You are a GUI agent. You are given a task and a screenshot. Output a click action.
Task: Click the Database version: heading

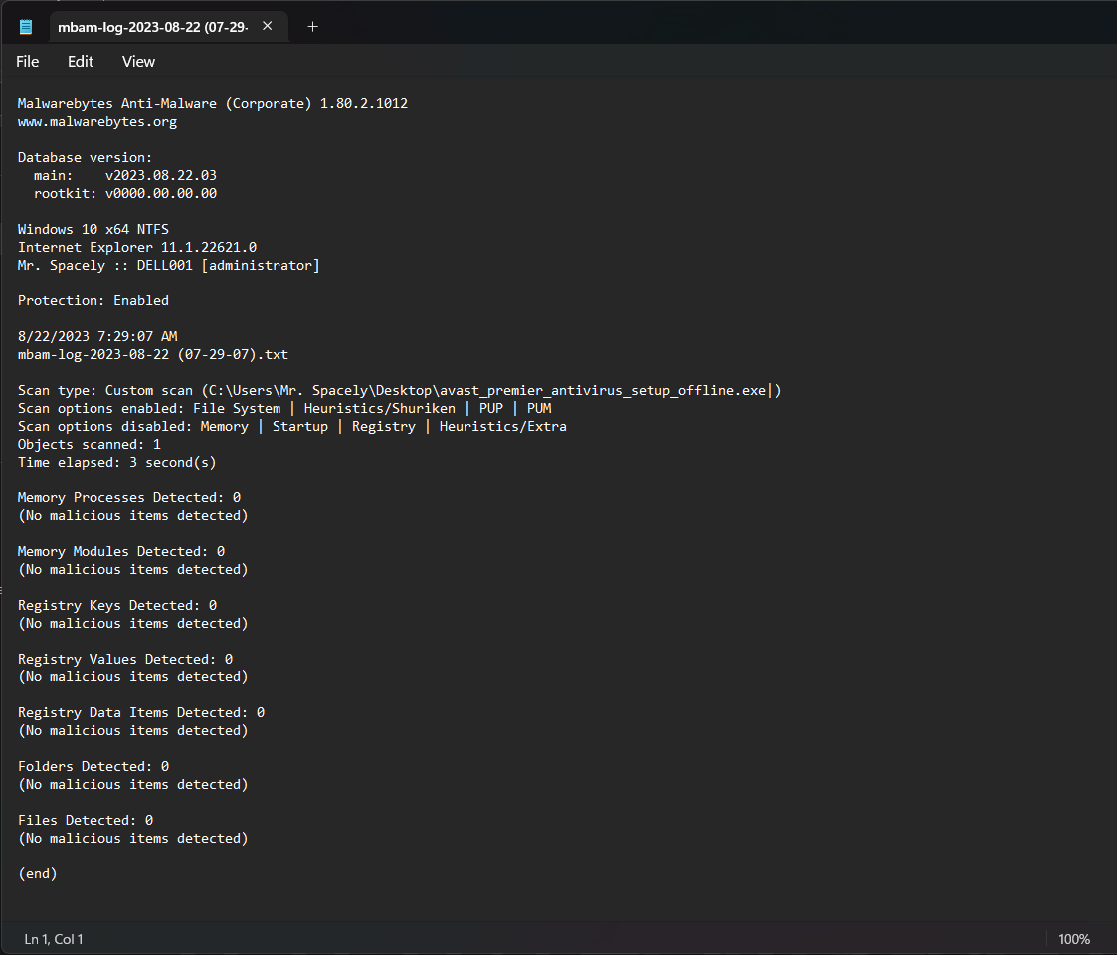tap(86, 157)
